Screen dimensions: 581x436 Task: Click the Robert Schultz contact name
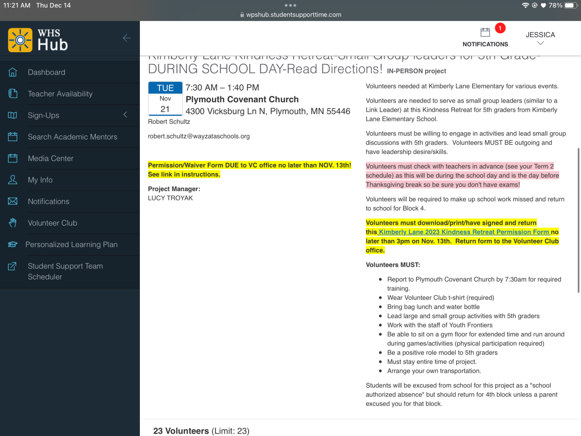click(x=169, y=122)
